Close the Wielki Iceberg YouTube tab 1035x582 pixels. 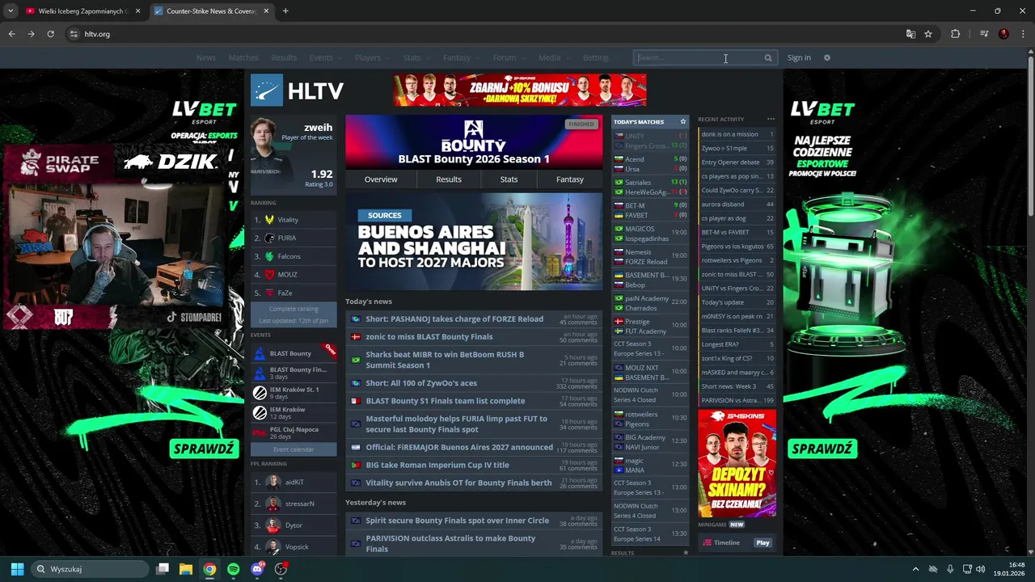pos(137,11)
